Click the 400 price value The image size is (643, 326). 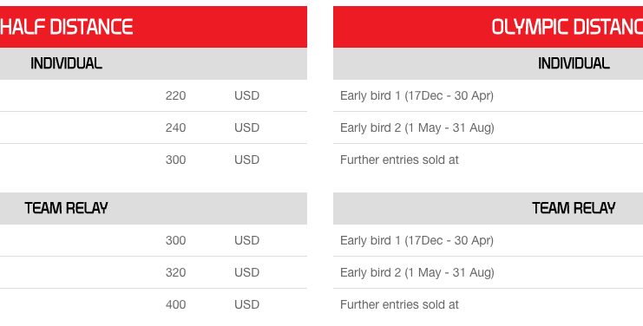pos(175,304)
